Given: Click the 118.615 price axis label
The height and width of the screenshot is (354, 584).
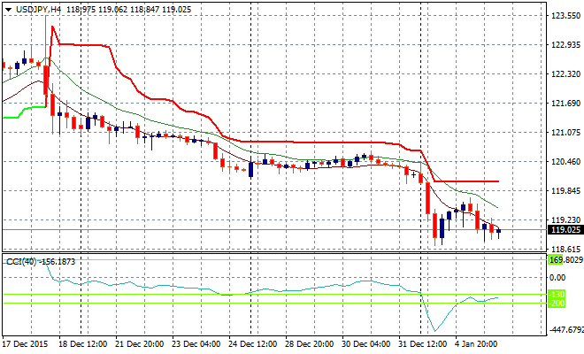Looking at the screenshot, I should [x=565, y=250].
